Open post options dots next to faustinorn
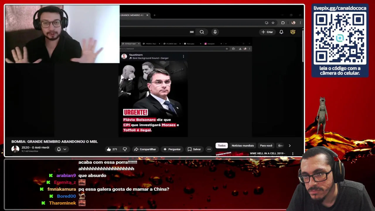This screenshot has height=211, width=375. [x=183, y=56]
